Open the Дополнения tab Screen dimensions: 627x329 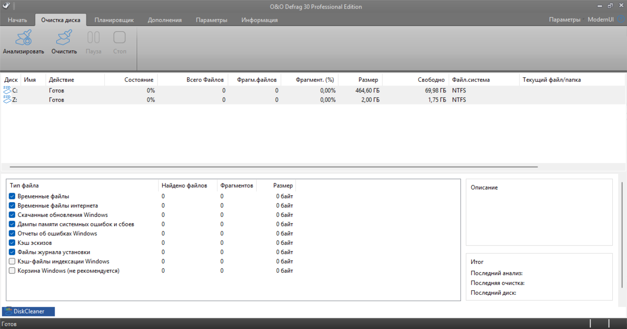tap(165, 20)
